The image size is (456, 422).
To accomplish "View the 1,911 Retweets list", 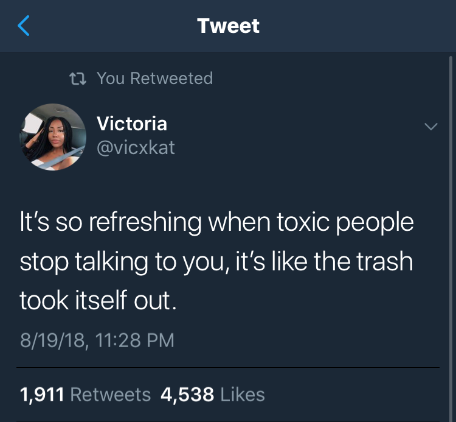I will (x=85, y=395).
